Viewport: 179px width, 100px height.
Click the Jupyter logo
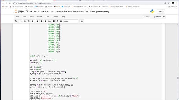(21, 11)
